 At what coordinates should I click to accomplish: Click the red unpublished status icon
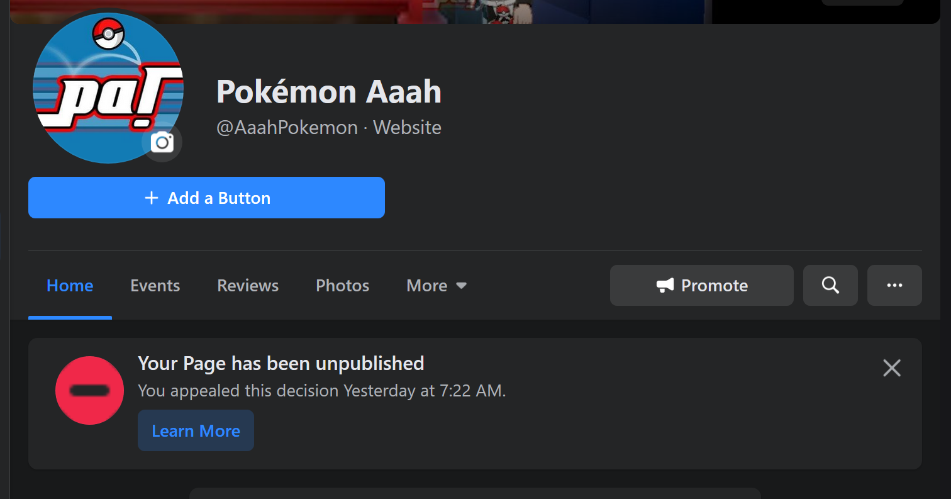tap(89, 391)
